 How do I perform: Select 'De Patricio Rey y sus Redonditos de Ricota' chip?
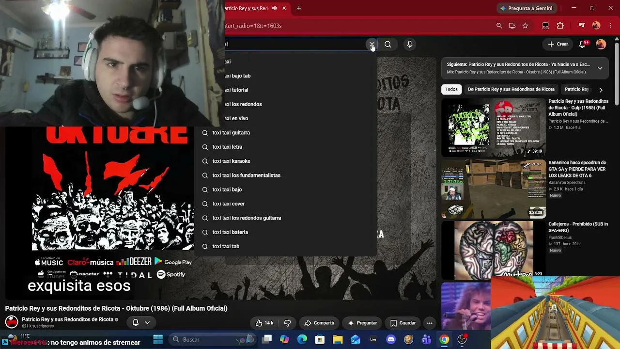pyautogui.click(x=511, y=89)
